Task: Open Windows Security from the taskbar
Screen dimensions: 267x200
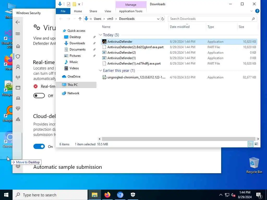Action: pos(133,195)
